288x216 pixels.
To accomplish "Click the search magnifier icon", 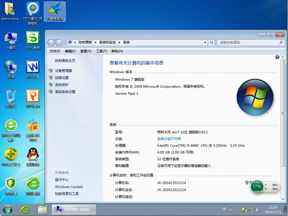I will tap(281, 42).
